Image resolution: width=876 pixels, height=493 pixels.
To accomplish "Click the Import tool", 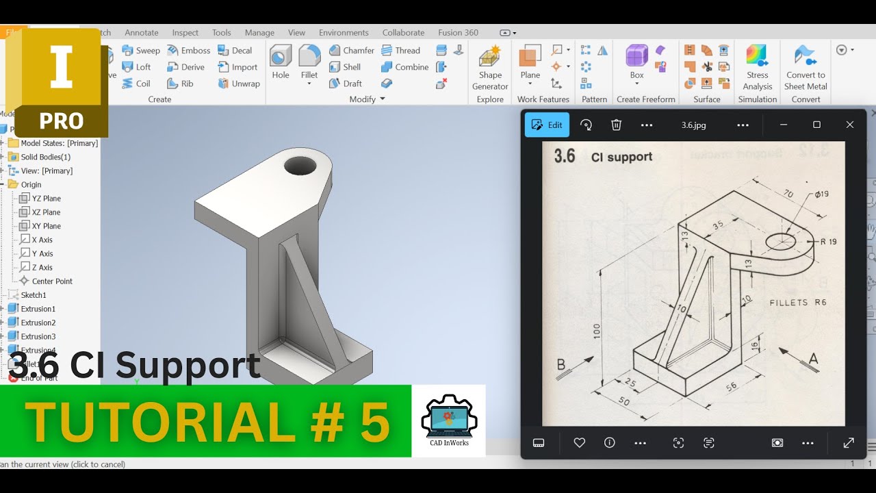I will 237,67.
